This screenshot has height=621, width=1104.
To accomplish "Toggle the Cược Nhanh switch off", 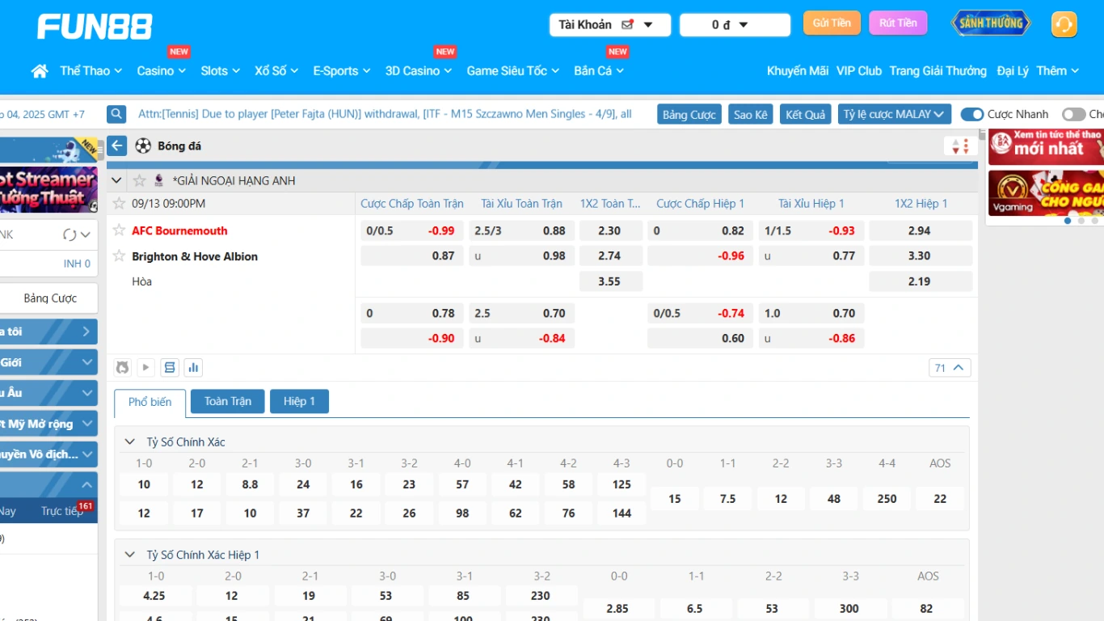I will [x=971, y=115].
